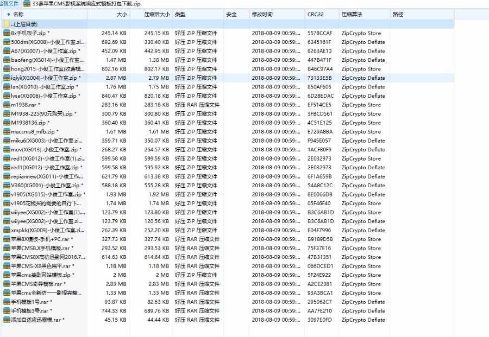
Task: Select file name 苹果cms全新仿——影视完整...
Action: [46, 293]
